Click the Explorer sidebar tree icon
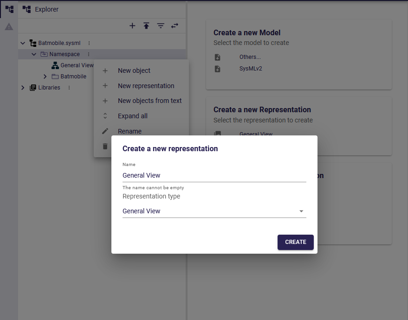This screenshot has height=320, width=408. 9,9
